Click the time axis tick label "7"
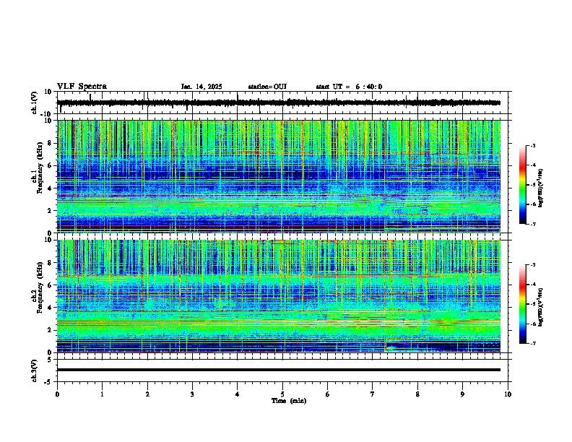Screen dimensions: 572x442 pos(373,394)
